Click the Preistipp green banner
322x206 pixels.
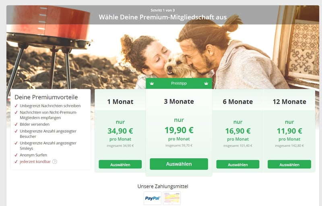coord(179,83)
